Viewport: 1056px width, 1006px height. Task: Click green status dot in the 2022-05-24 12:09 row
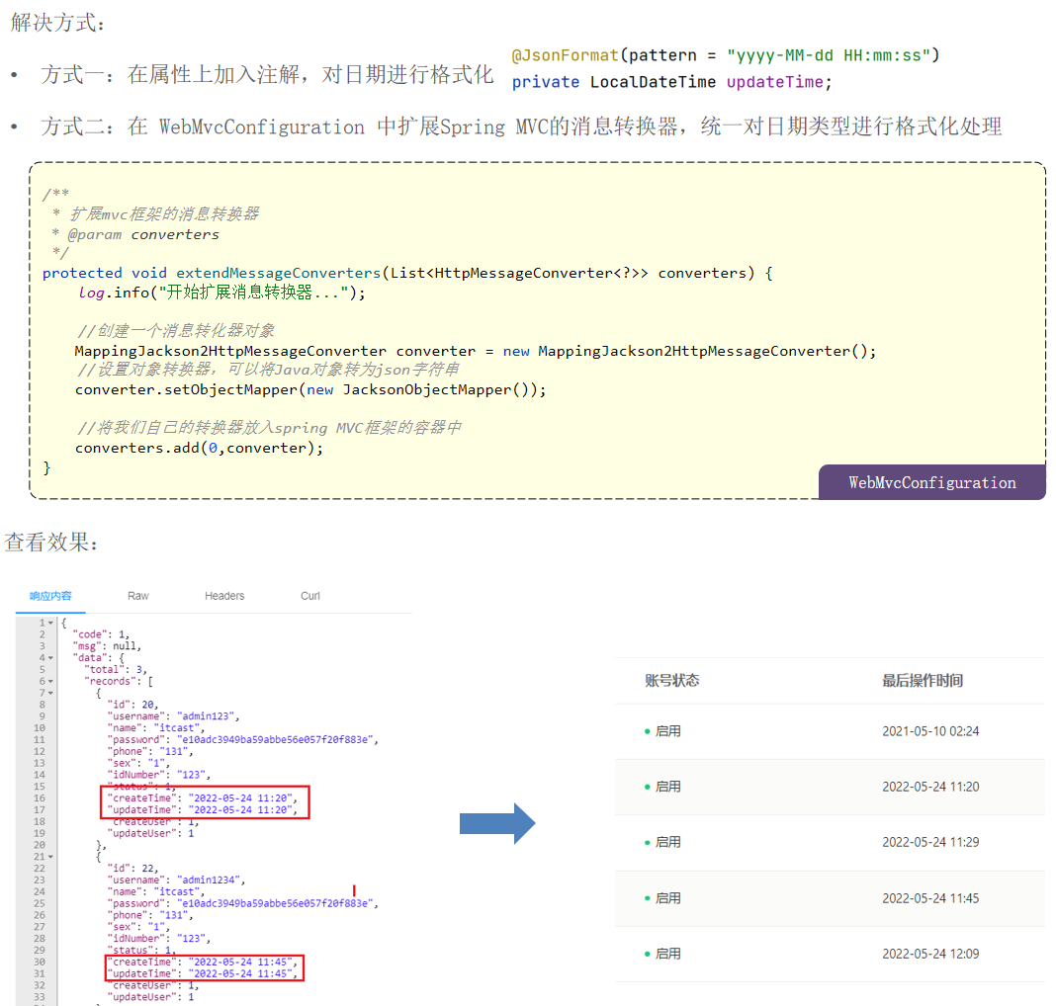(x=648, y=954)
